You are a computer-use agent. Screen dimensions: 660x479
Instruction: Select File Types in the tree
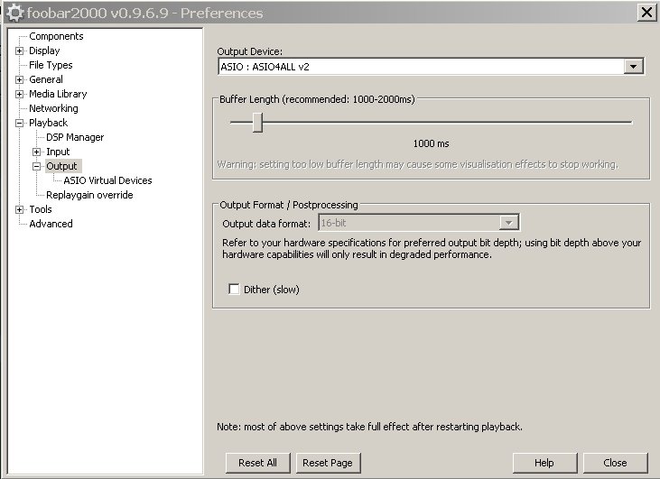tap(51, 65)
